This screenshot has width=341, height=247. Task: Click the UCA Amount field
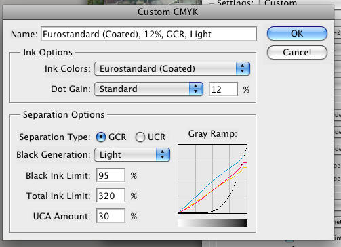(x=111, y=216)
